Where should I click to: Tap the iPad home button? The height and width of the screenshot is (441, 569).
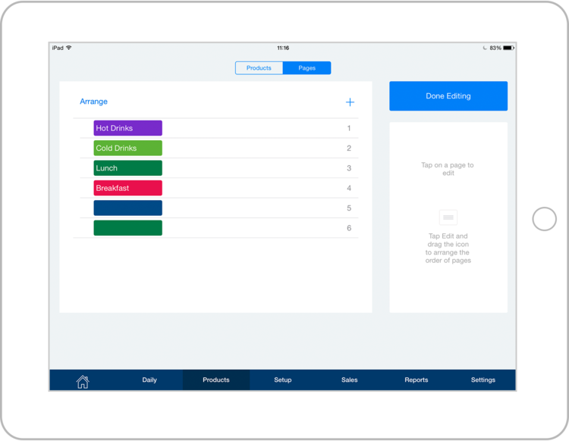click(544, 219)
